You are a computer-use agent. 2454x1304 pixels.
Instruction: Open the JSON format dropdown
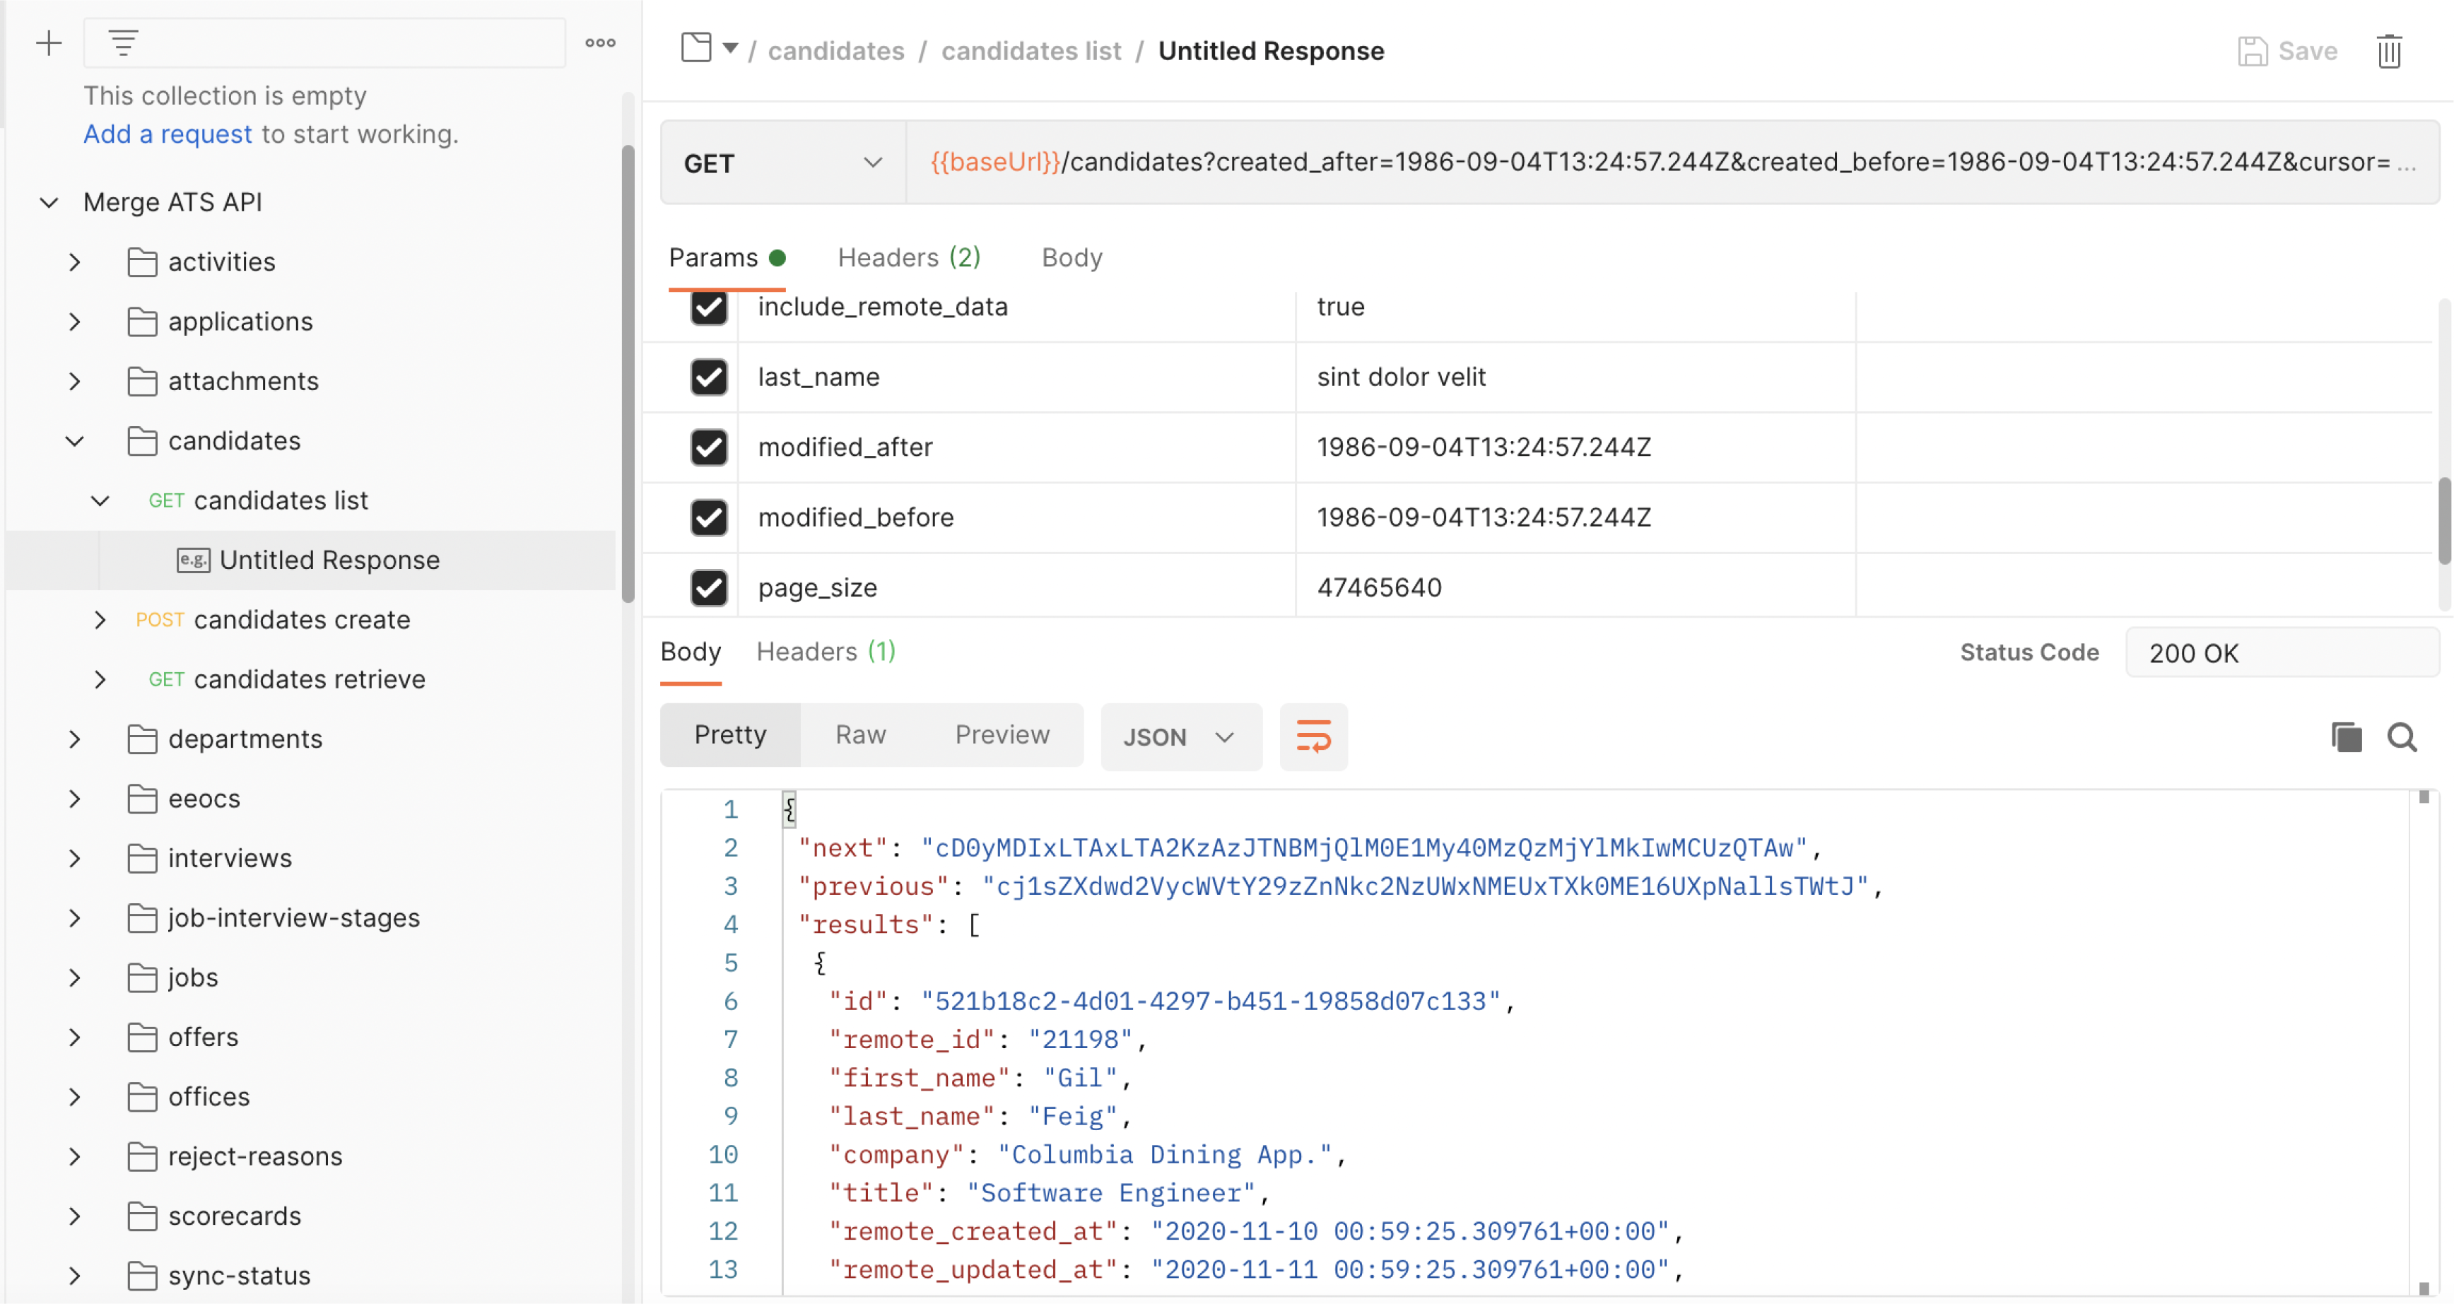pos(1181,736)
